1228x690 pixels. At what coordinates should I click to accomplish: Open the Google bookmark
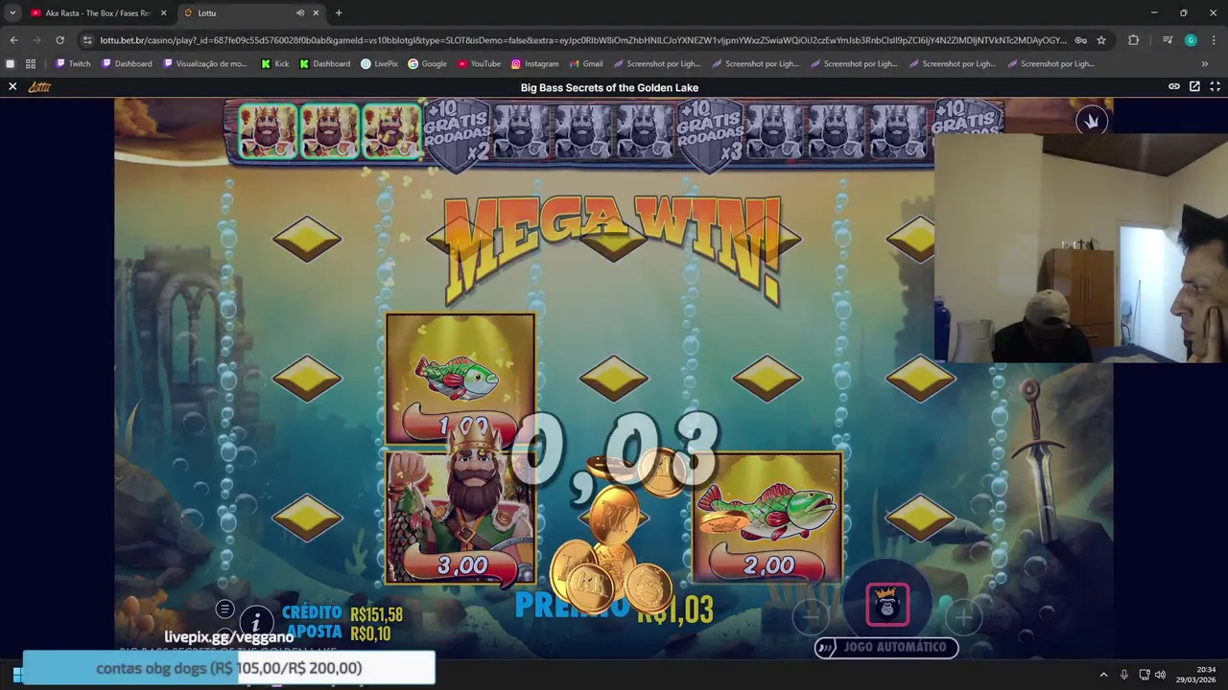click(427, 63)
